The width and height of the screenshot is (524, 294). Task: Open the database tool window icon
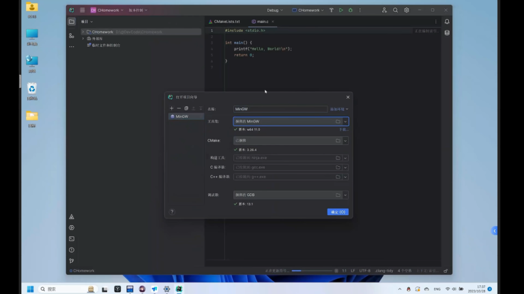tap(447, 33)
